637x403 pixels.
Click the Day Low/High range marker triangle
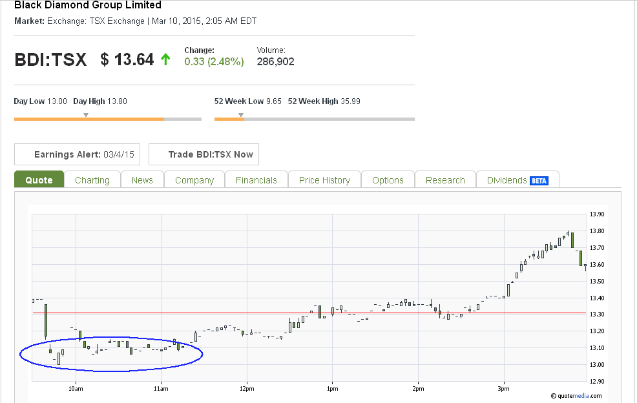coord(86,115)
